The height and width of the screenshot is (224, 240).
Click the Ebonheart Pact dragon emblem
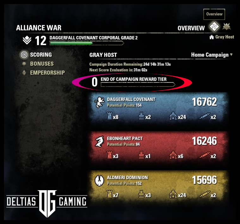click(99, 142)
